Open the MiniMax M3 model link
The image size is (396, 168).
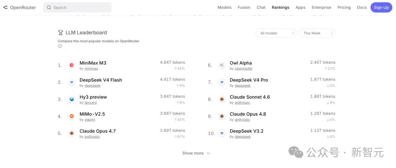(x=93, y=63)
